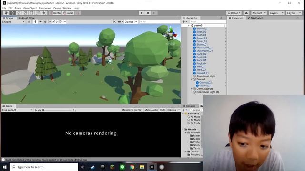This screenshot has width=305, height=171.
Task: Toggle scene audio icon
Action: pyautogui.click(x=40, y=22)
